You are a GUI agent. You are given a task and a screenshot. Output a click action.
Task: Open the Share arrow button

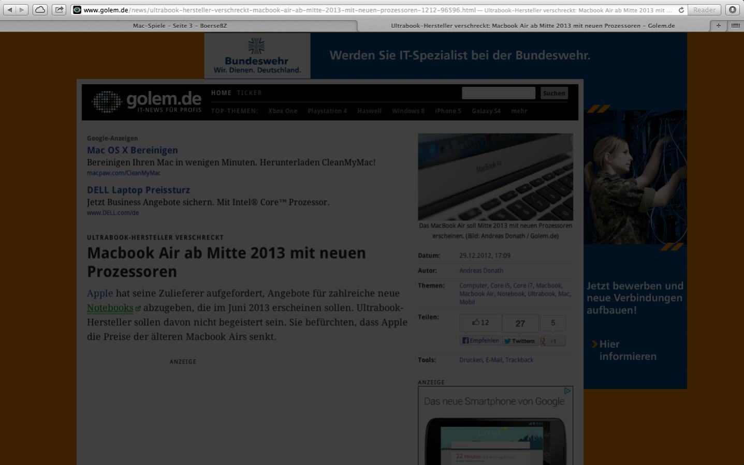(x=60, y=10)
